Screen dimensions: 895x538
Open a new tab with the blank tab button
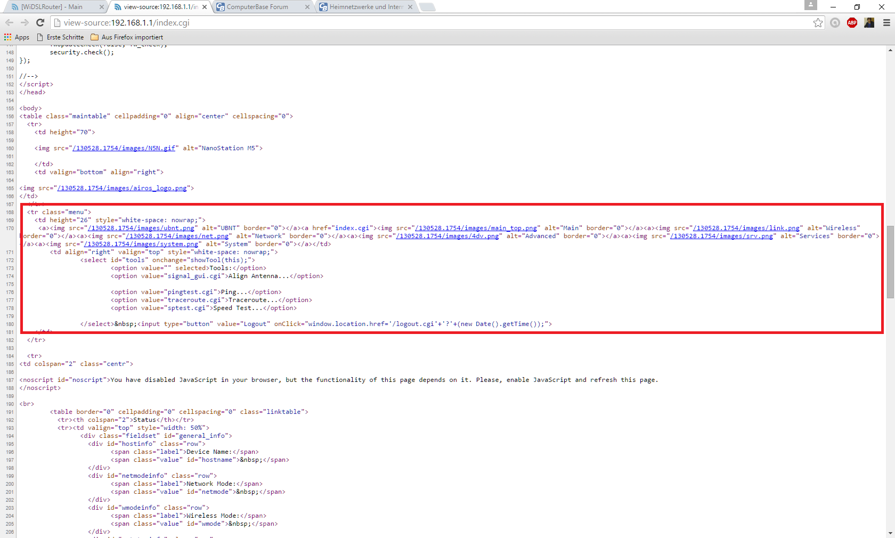pyautogui.click(x=427, y=7)
